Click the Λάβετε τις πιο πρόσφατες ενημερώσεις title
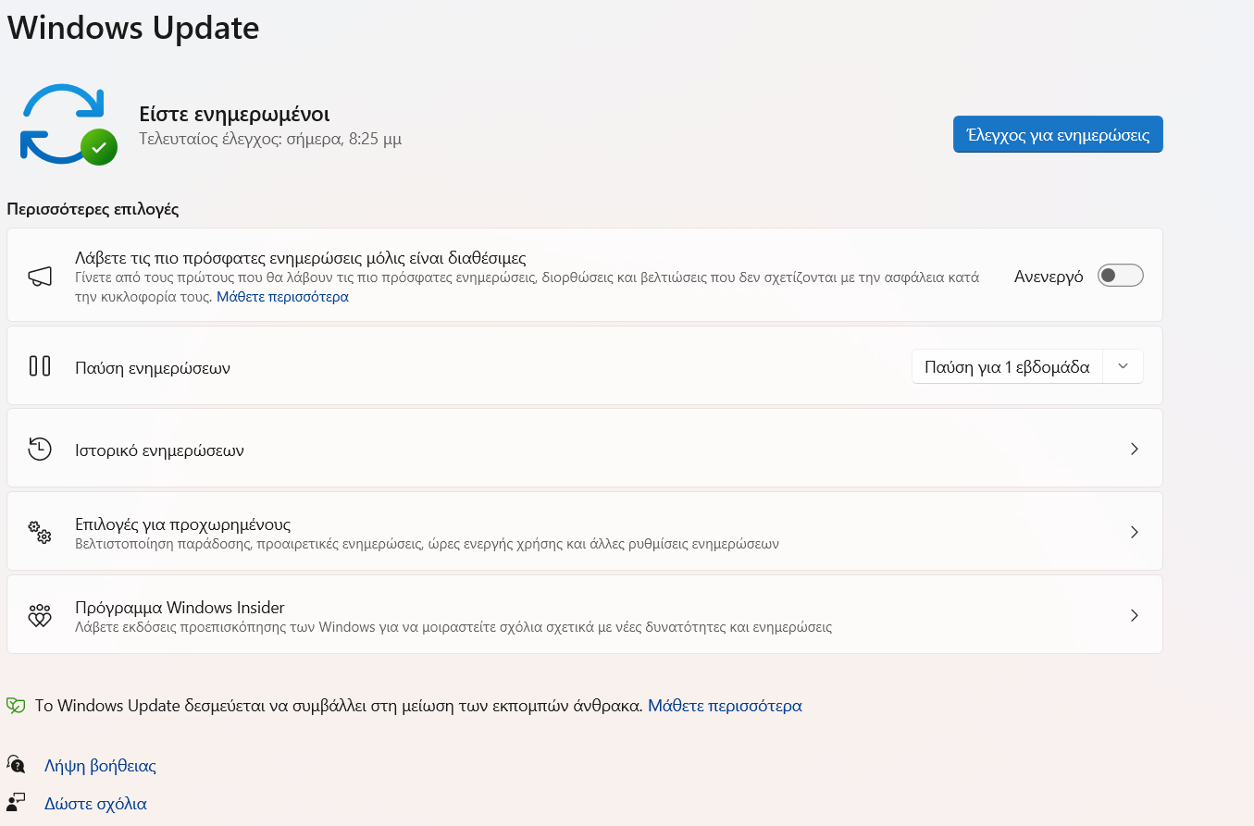Viewport: 1254px width, 826px height. tap(301, 258)
